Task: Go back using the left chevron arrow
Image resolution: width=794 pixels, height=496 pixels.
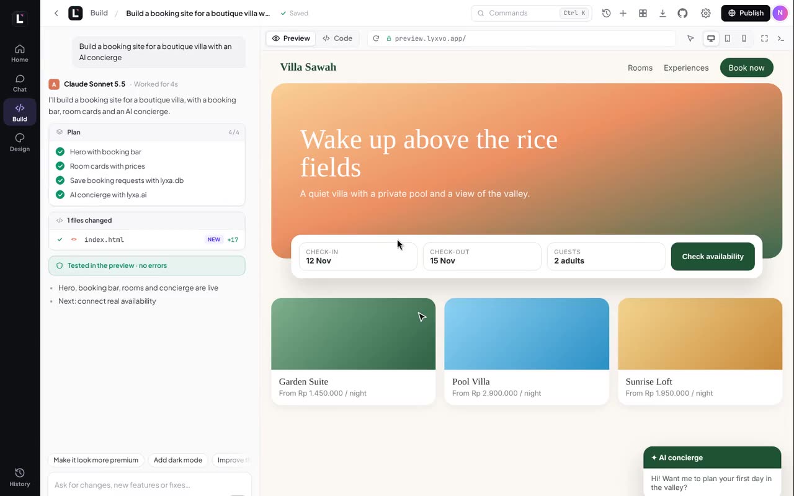Action: [56, 13]
